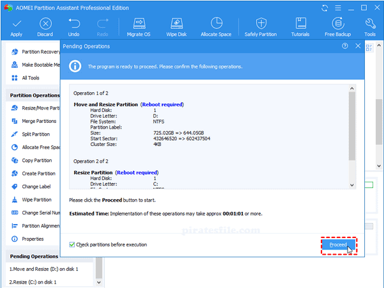
Task: Click Resize Partition Reboot required link
Action: click(137, 172)
